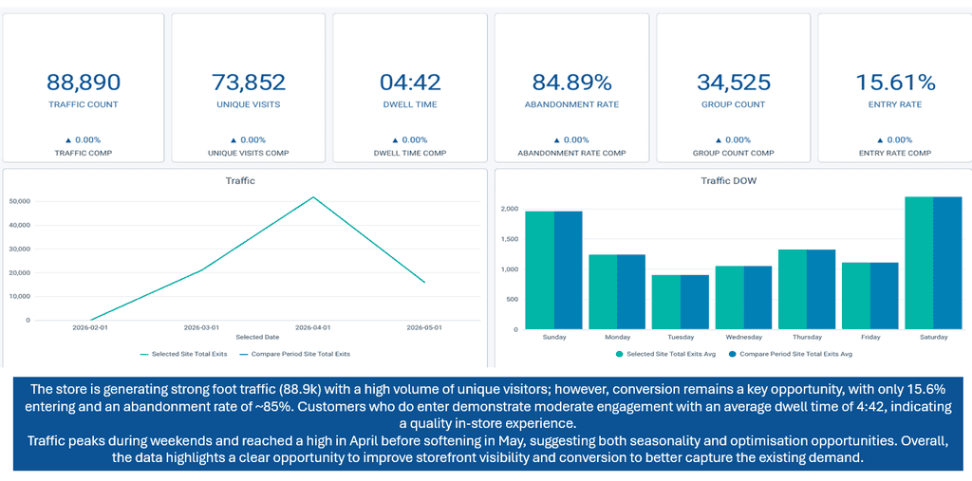
Task: Click the 84.89% abandonment value
Action: point(571,82)
